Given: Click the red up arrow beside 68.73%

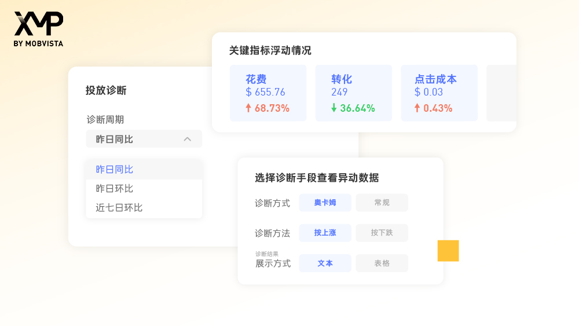Looking at the screenshot, I should coord(248,108).
